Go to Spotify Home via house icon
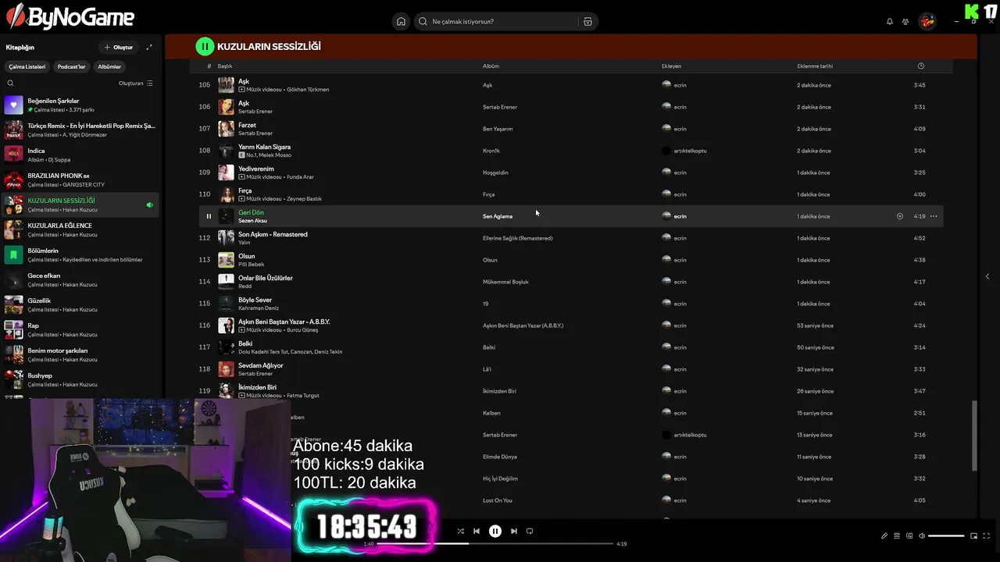The width and height of the screenshot is (1000, 562). click(x=401, y=21)
